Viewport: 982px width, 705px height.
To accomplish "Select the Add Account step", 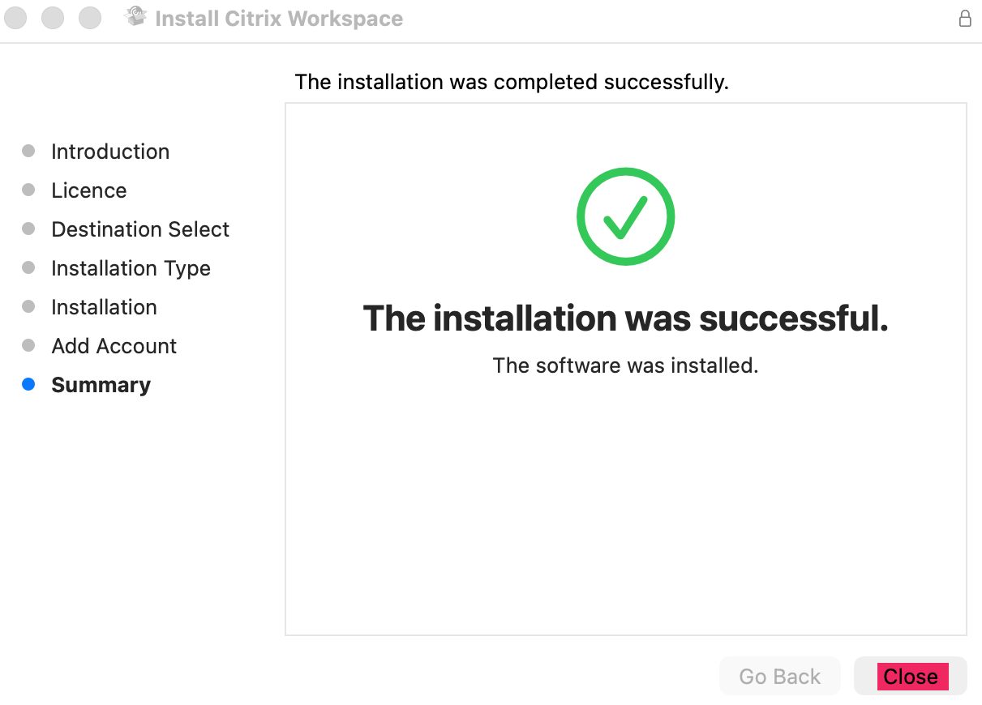I will click(x=114, y=346).
